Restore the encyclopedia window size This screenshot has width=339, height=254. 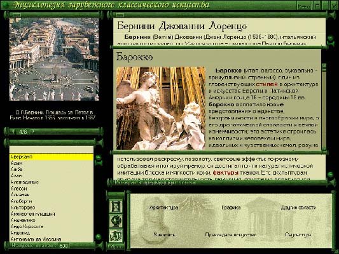pyautogui.click(x=317, y=6)
